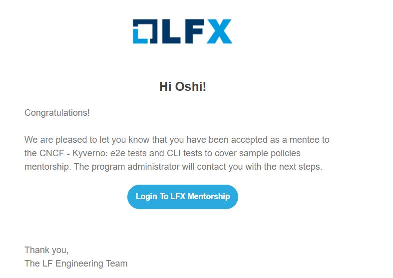The width and height of the screenshot is (393, 278).
Task: Click the word "mentorship" in the paragraph
Action: (x=48, y=167)
